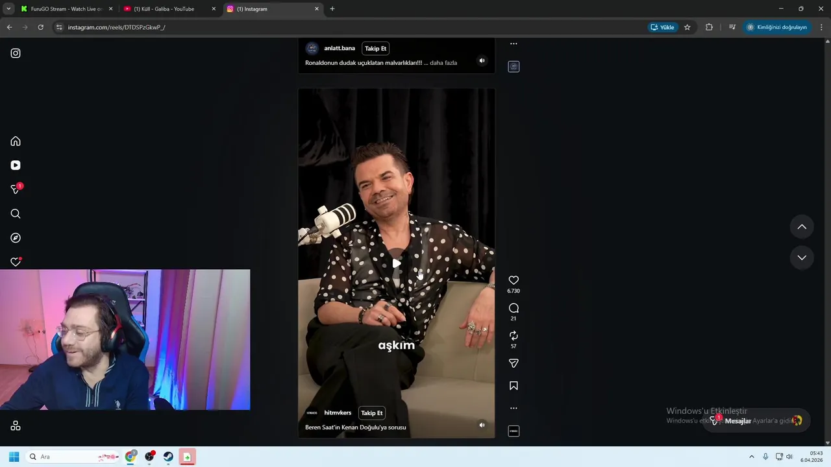The height and width of the screenshot is (467, 831).
Task: Mute sound on the hitmvkers reel
Action: click(x=482, y=425)
